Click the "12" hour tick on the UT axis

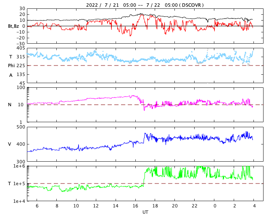point(96,206)
